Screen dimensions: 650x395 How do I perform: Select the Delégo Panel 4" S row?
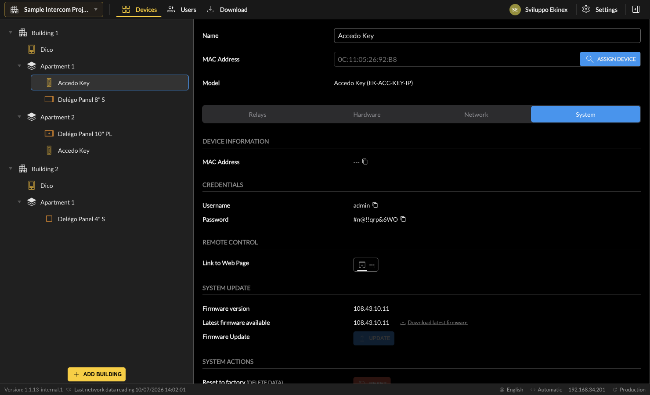coord(110,219)
